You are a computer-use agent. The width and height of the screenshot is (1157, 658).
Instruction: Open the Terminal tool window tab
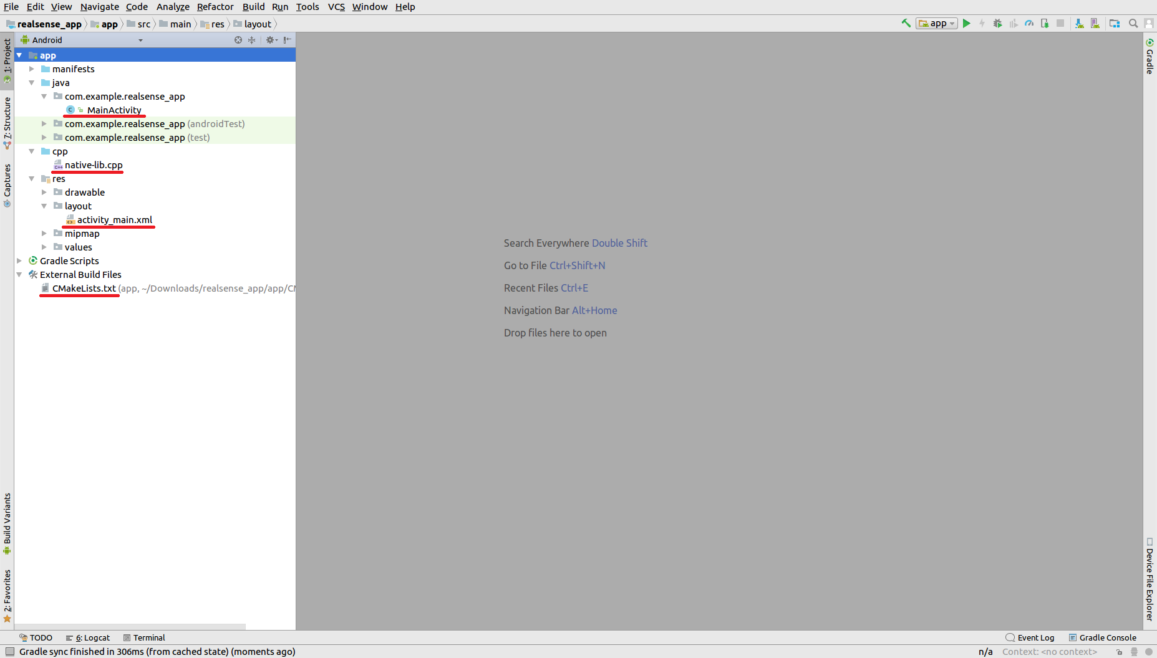(x=144, y=637)
